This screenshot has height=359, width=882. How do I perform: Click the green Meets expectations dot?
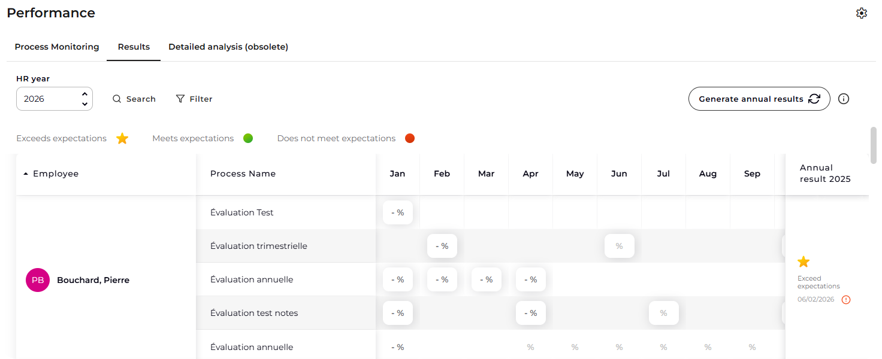click(x=248, y=138)
